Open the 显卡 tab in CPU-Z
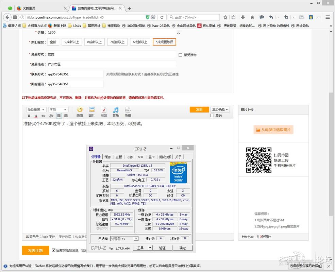 pyautogui.click(x=151, y=157)
